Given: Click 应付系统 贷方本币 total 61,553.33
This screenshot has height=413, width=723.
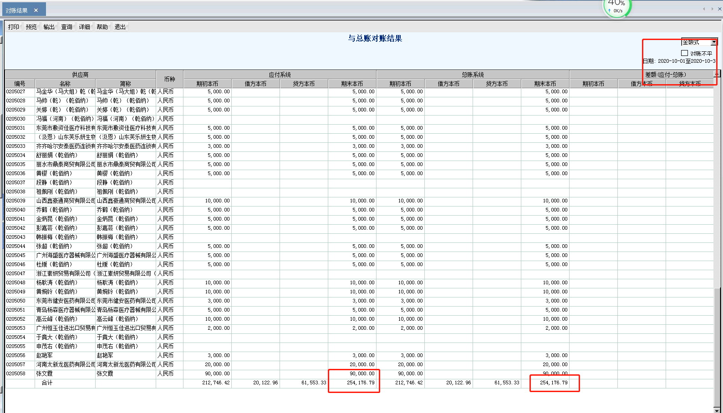Looking at the screenshot, I should 314,383.
